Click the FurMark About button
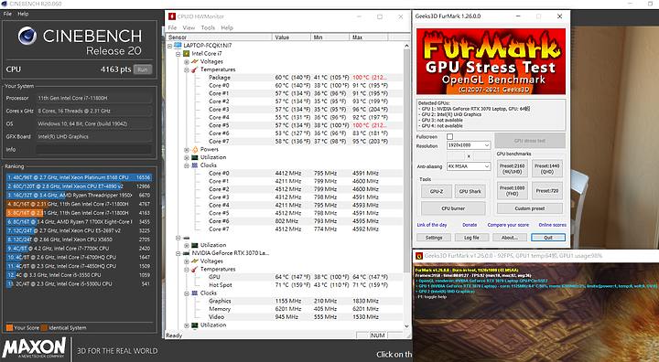This screenshot has height=362, width=659. pyautogui.click(x=510, y=238)
